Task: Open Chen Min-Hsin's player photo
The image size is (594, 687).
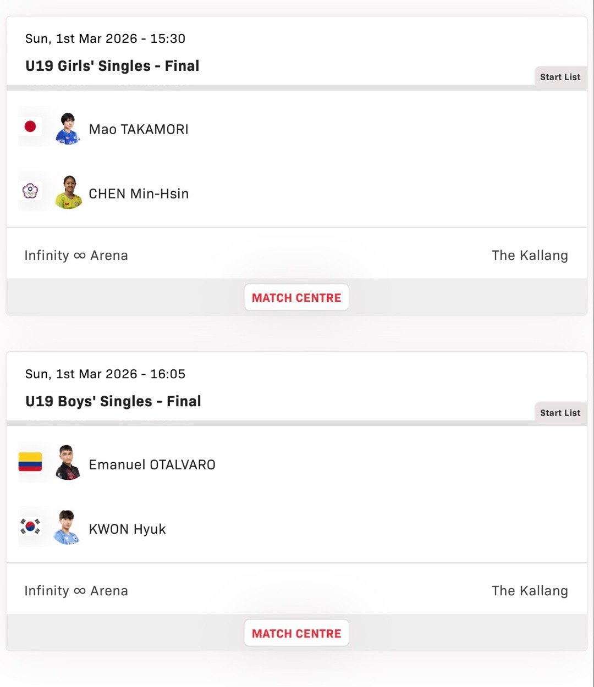Action: coord(68,192)
